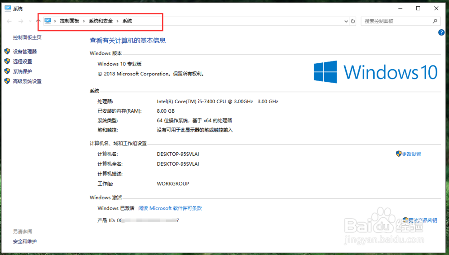Image resolution: width=449 pixels, height=255 pixels.
Task: Click 64 位操作系统 system type text
Action: point(194,120)
